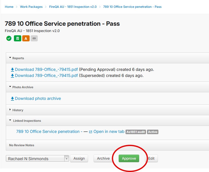Open the linked 789 10 Office Service penetration inspection

[x=49, y=132]
